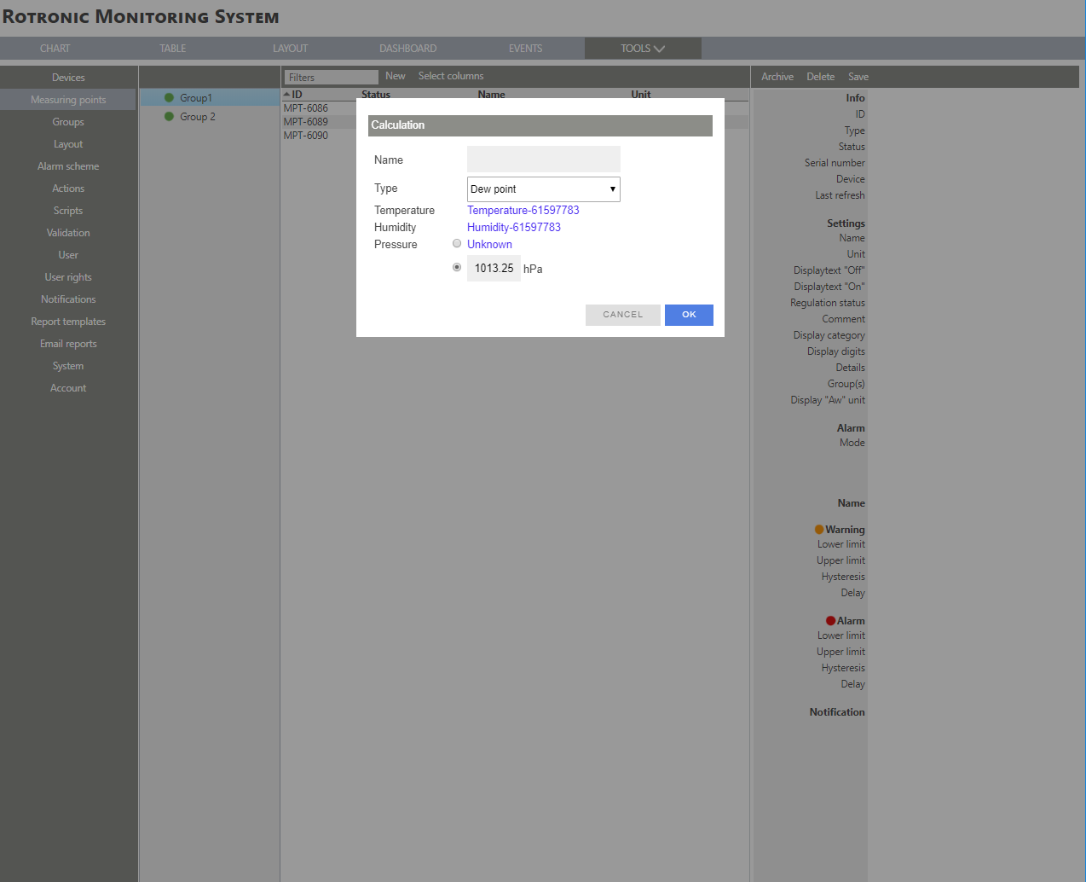The height and width of the screenshot is (882, 1086).
Task: Expand the TOOLS menu chevron
Action: click(659, 49)
